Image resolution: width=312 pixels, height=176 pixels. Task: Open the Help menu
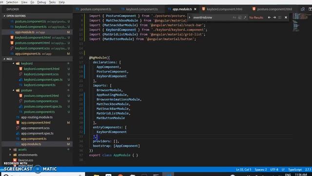pos(62,2)
